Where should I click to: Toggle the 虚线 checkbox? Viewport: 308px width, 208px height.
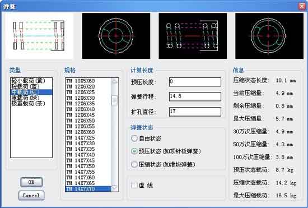[134, 185]
